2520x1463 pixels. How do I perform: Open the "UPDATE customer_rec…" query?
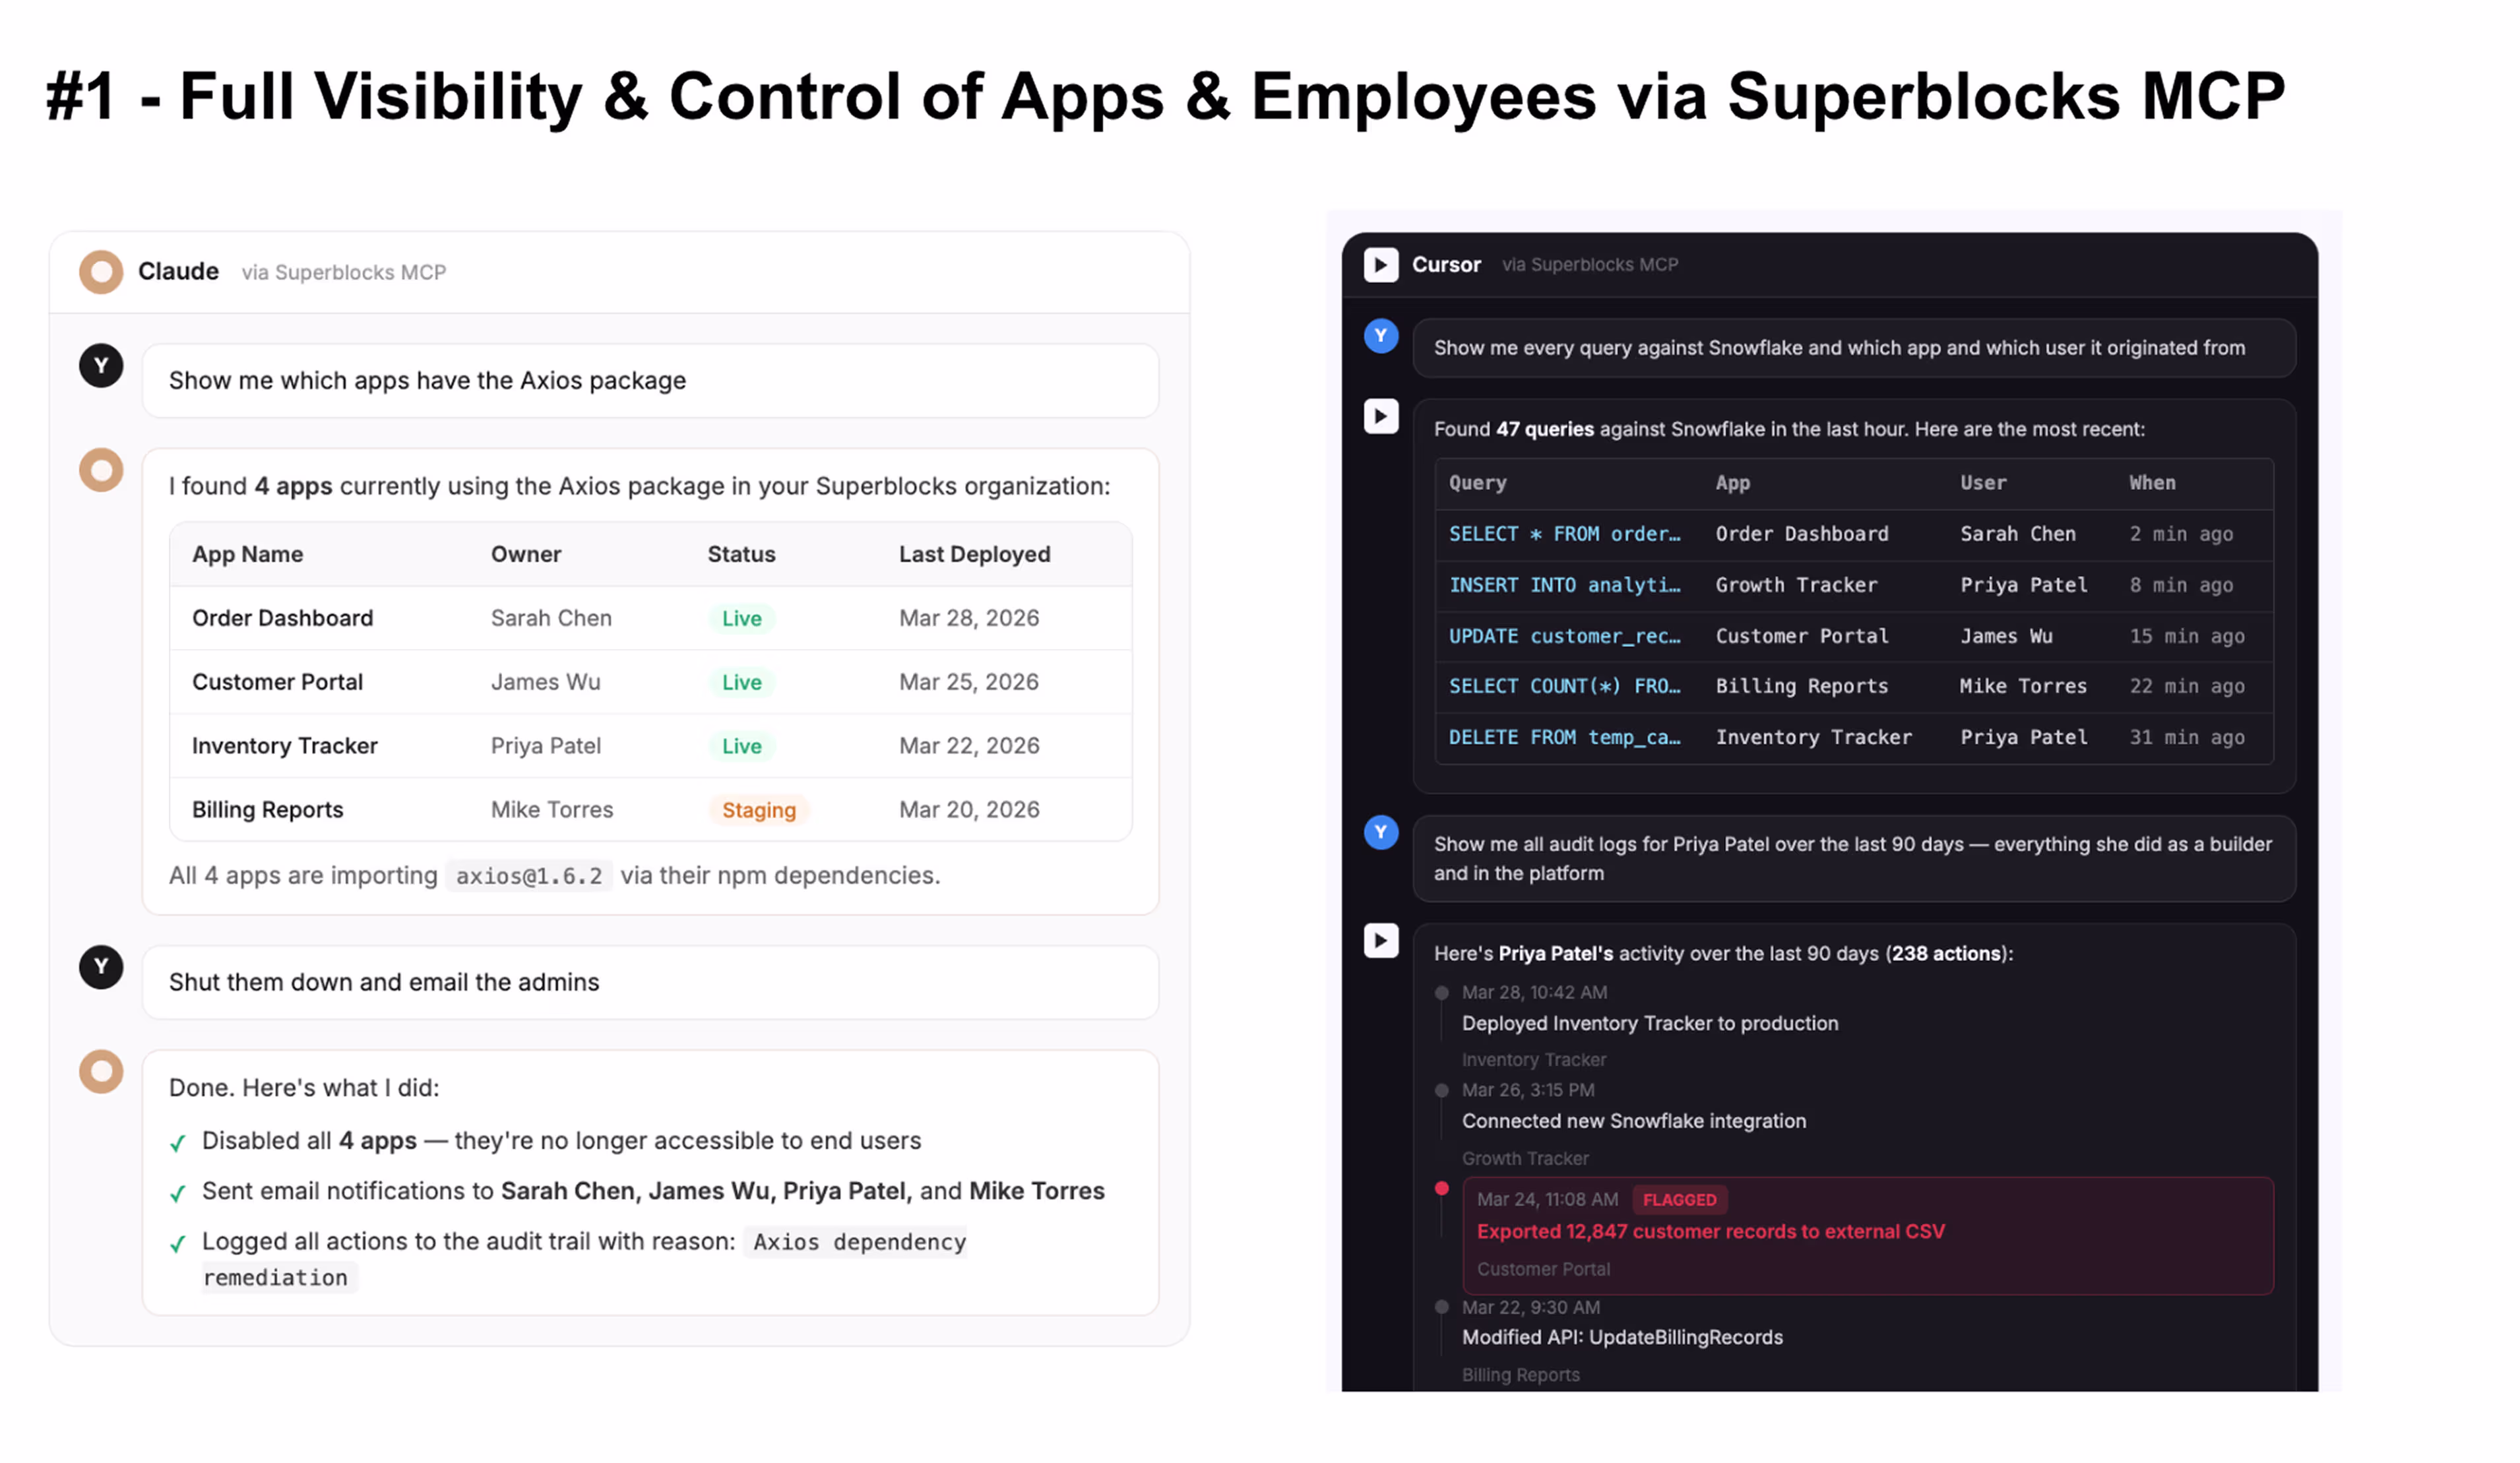[1565, 636]
